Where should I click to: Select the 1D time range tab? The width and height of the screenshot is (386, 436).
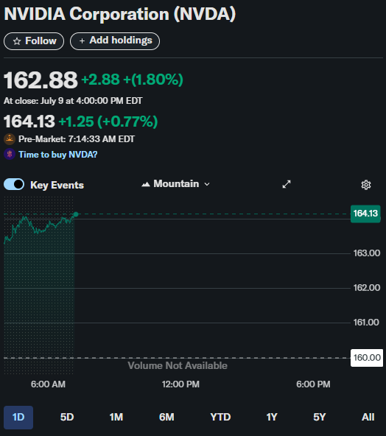click(18, 418)
